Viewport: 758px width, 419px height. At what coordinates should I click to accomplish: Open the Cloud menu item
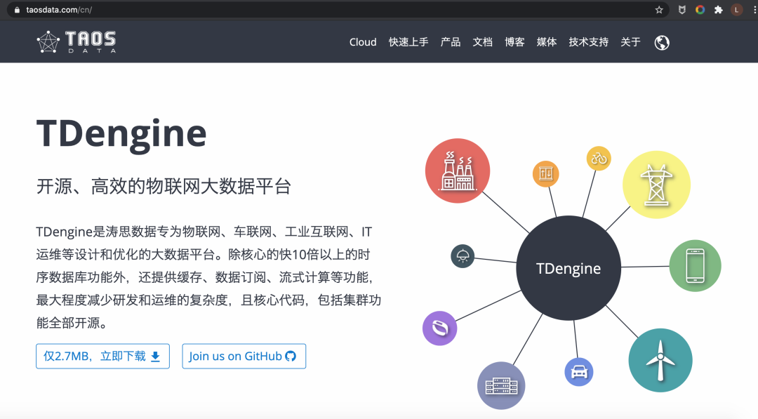pyautogui.click(x=363, y=42)
